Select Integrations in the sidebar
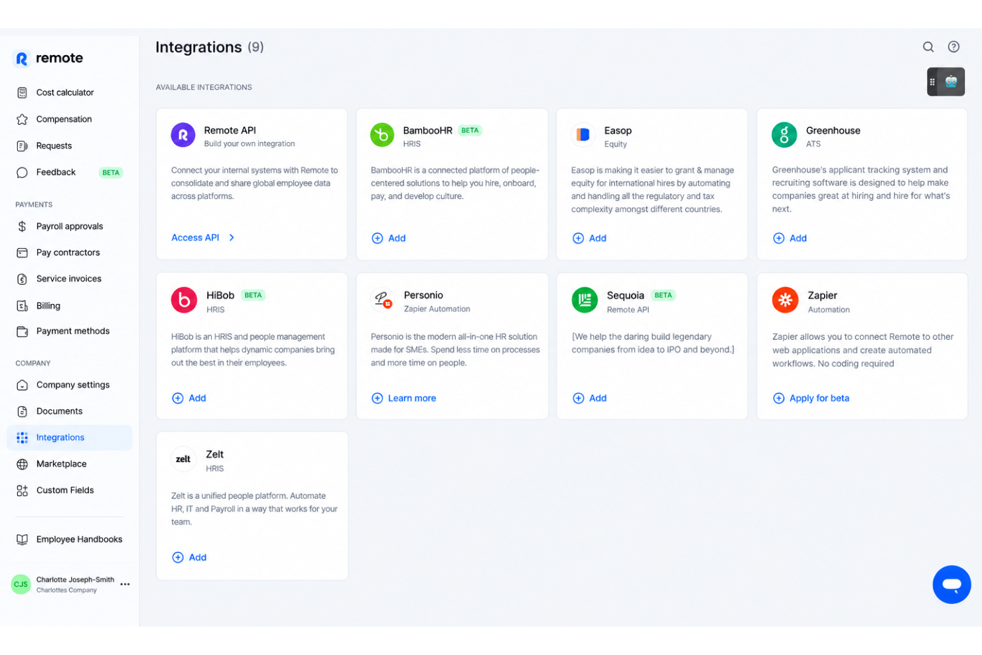Viewport: 982px width, 655px height. click(70, 438)
